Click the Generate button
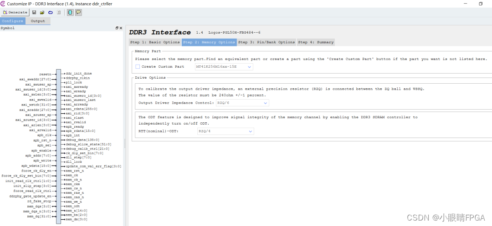 pyautogui.click(x=15, y=13)
